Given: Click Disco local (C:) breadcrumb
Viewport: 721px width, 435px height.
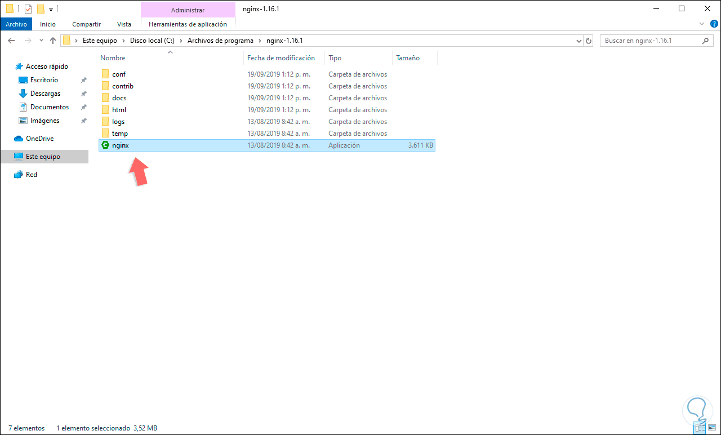Looking at the screenshot, I should [152, 41].
